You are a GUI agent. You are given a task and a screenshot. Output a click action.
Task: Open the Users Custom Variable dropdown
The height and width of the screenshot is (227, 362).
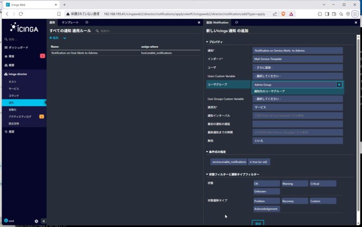297,76
